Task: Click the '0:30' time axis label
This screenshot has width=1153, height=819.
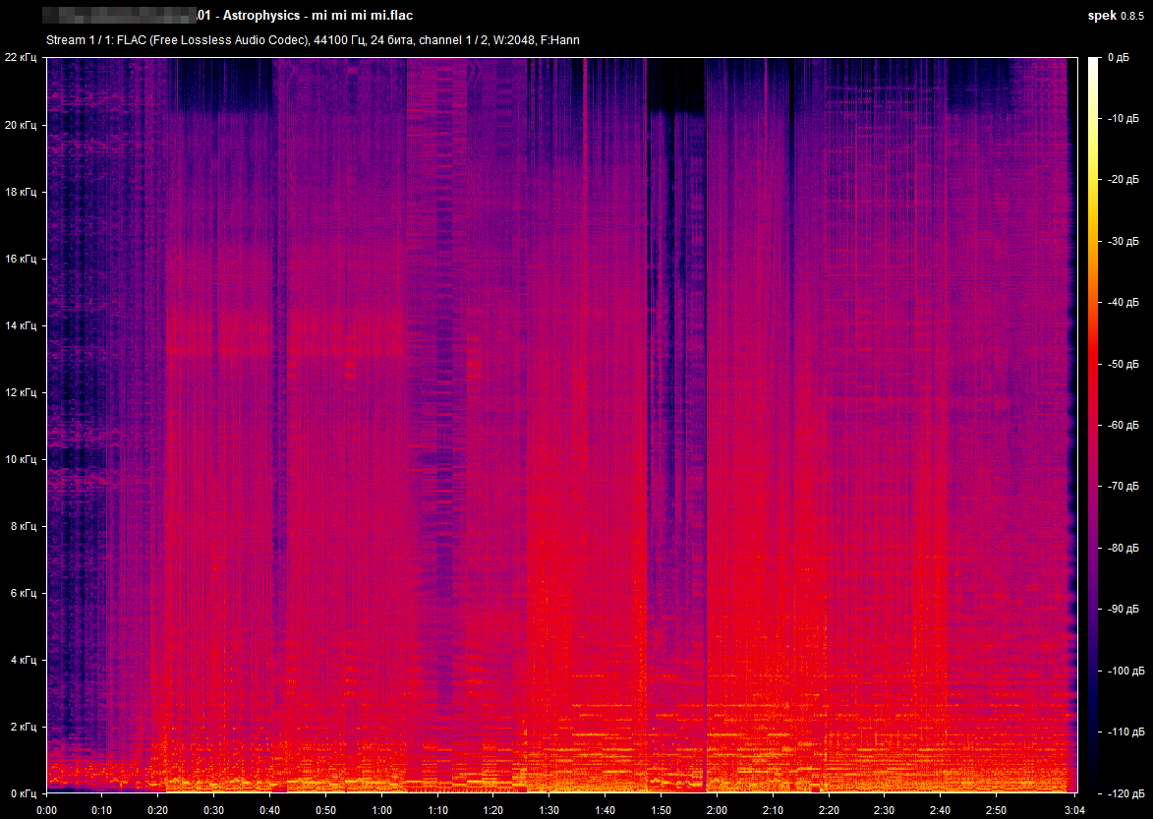Action: (x=214, y=810)
